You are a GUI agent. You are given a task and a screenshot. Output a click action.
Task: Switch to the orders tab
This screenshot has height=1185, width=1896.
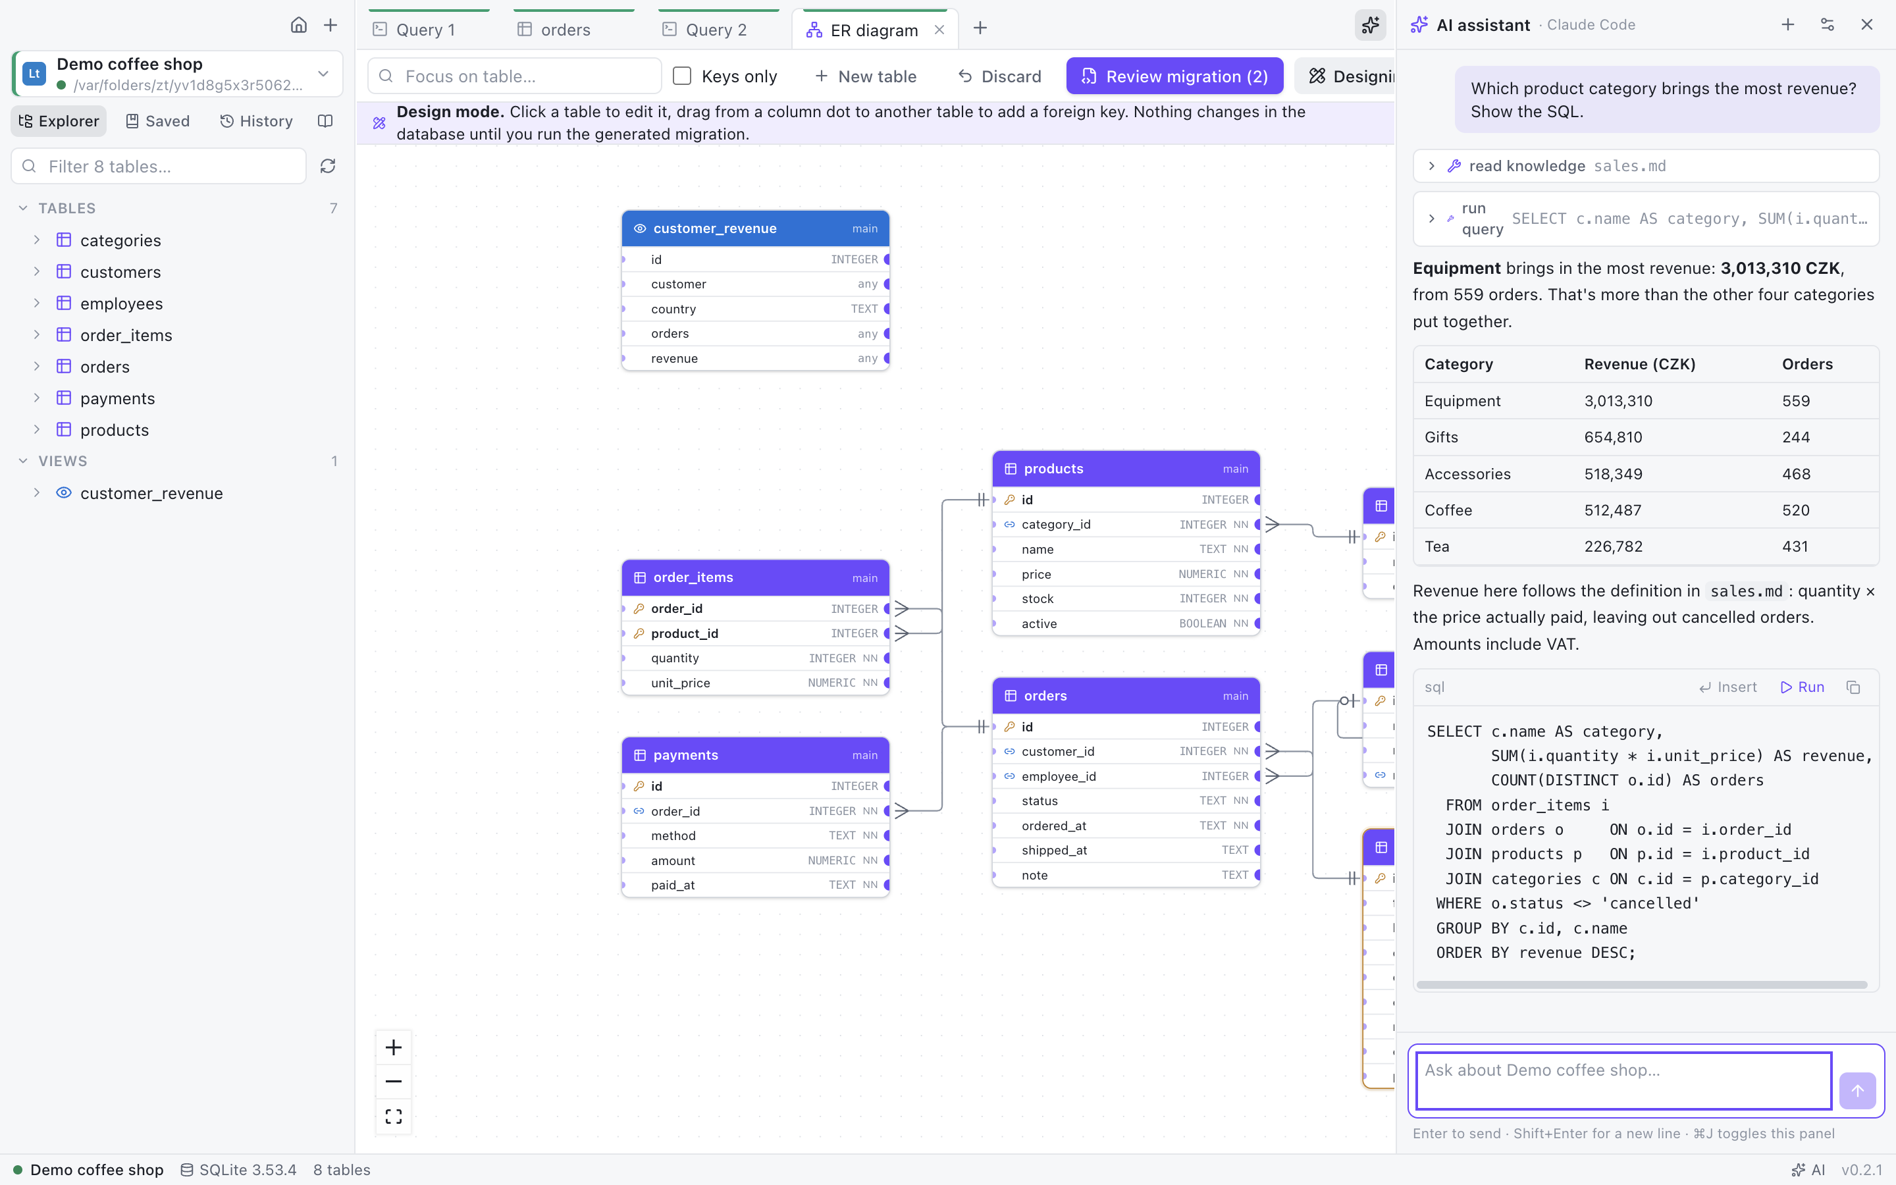coord(573,30)
